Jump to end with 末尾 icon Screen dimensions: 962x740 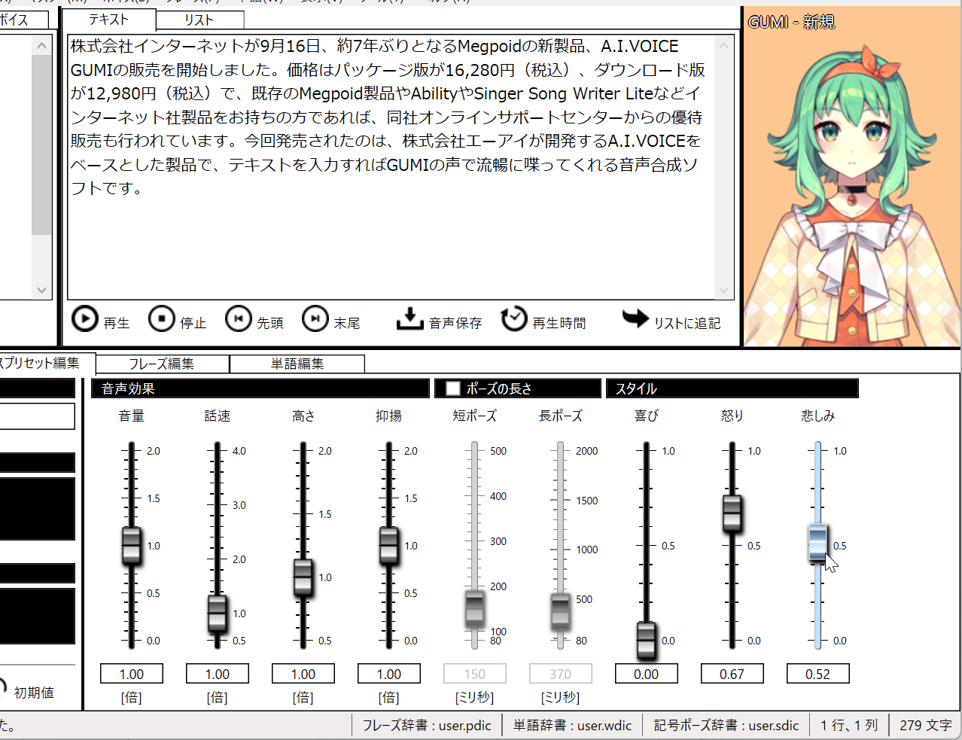pos(315,319)
